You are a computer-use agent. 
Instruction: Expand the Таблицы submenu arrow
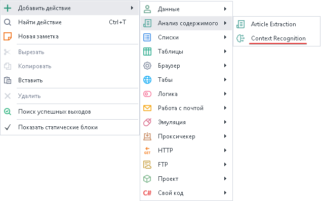[225, 52]
